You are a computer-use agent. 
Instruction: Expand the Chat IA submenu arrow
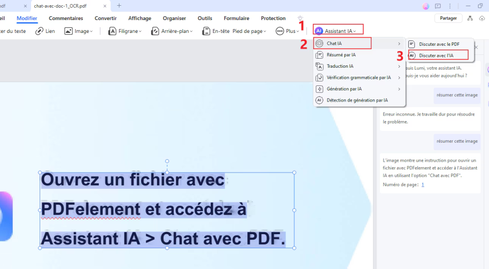(x=399, y=43)
